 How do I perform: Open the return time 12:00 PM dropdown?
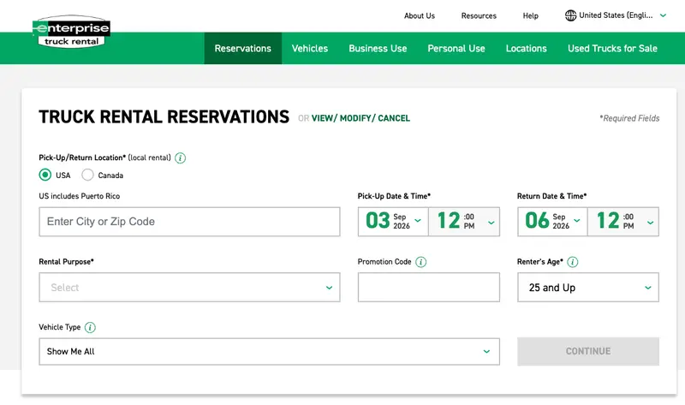pos(623,222)
